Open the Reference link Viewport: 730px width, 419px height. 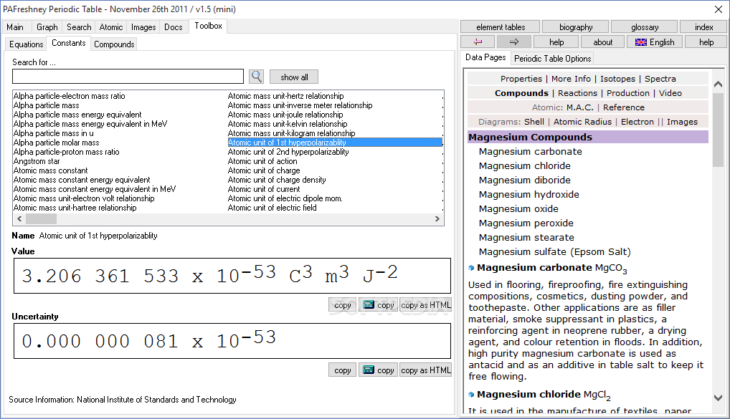click(623, 107)
